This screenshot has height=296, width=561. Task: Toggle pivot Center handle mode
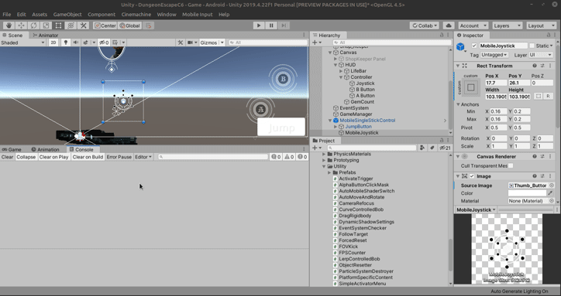(x=105, y=26)
